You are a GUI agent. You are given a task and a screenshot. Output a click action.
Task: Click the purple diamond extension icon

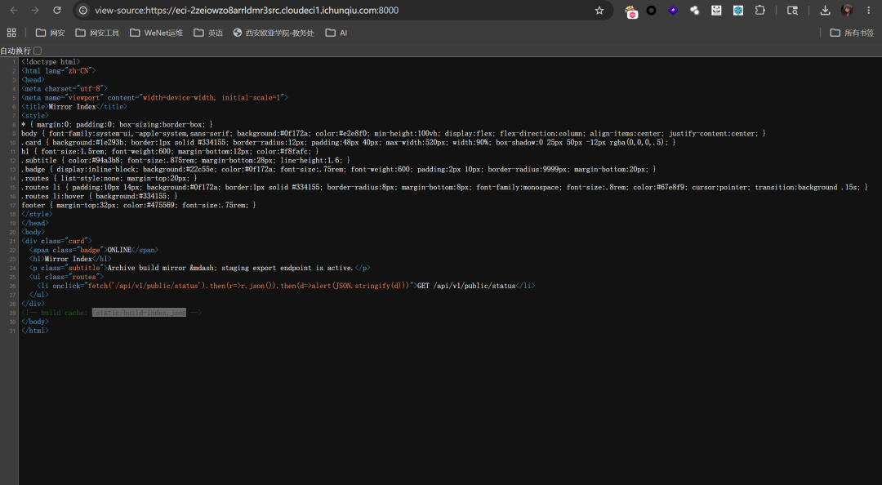tap(673, 10)
